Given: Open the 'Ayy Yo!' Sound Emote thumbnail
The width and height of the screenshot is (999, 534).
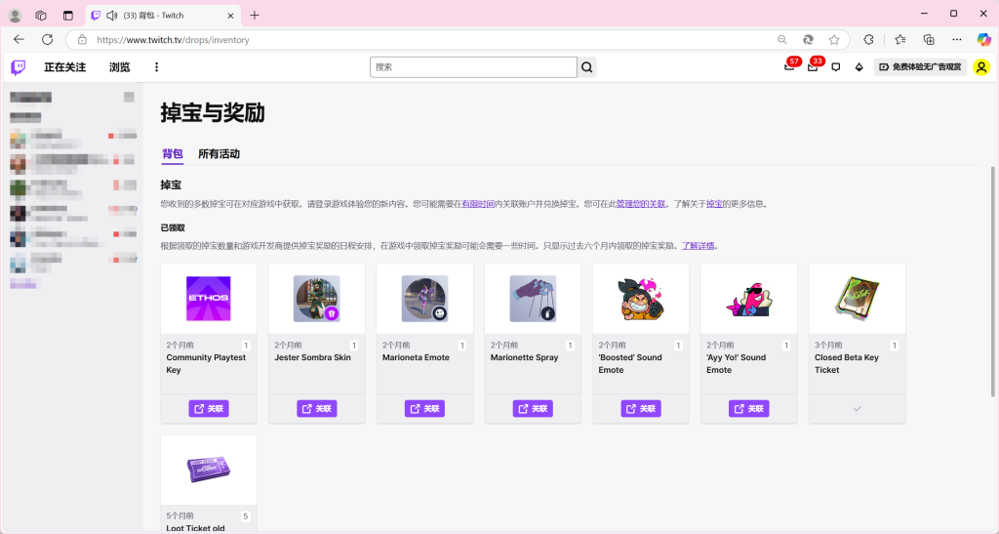Looking at the screenshot, I should (748, 298).
